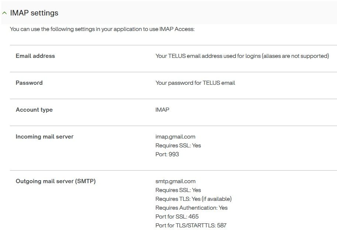Click the 'Your password for TELUS email' text
Screen dimensions: 337x234
click(195, 83)
